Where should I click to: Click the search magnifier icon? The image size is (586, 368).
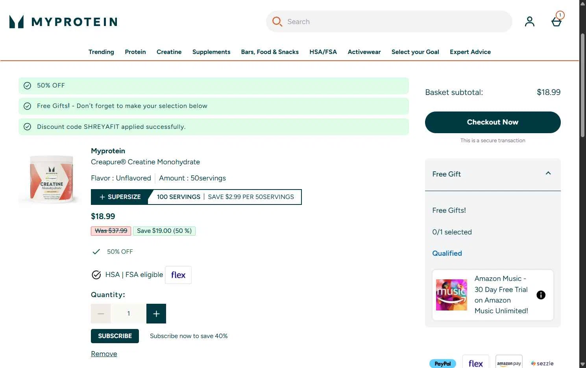(277, 22)
